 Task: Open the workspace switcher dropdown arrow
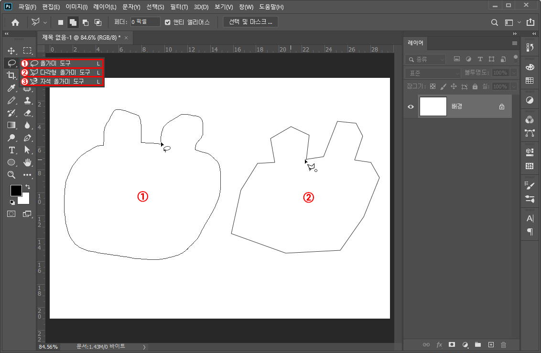(x=519, y=22)
